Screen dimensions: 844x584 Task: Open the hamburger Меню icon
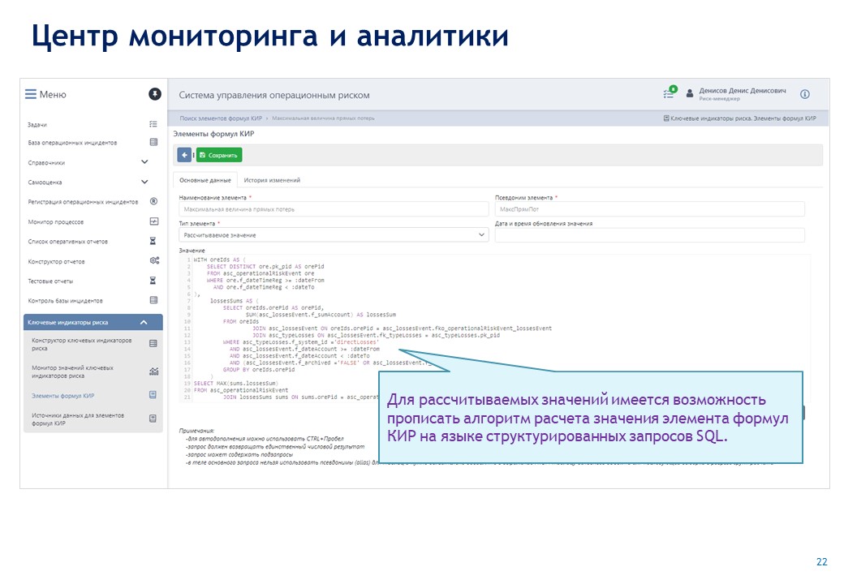31,94
